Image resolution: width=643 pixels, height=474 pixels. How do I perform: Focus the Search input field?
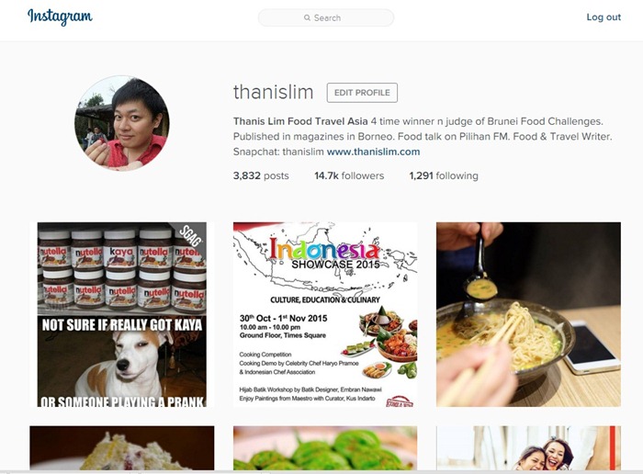click(x=326, y=17)
